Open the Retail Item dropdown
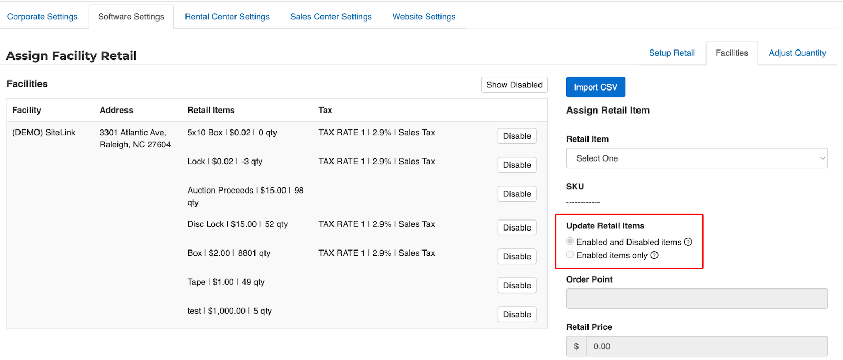 click(x=697, y=158)
